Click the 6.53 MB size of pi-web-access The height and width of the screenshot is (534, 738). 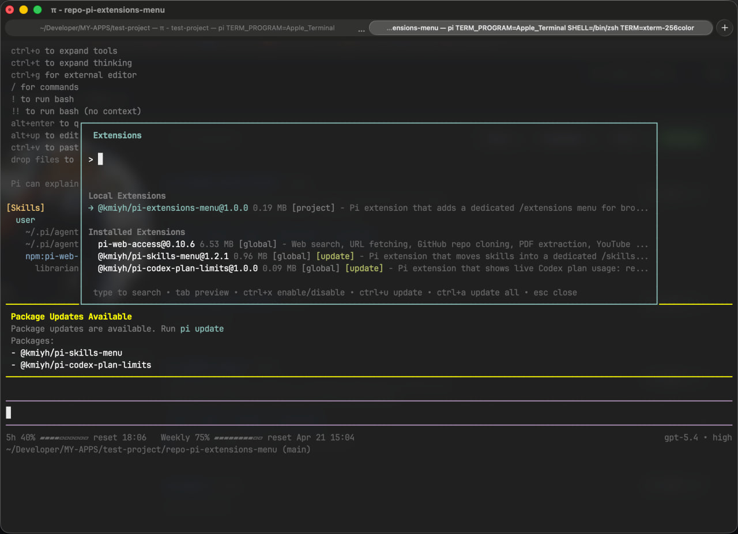(x=217, y=244)
